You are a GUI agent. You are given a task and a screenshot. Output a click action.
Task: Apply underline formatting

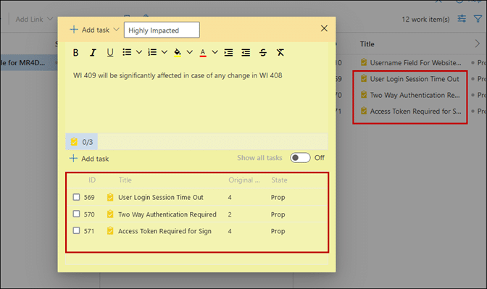pos(110,52)
